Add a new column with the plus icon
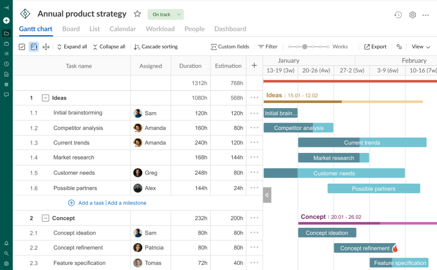The height and width of the screenshot is (270, 437). tap(254, 65)
